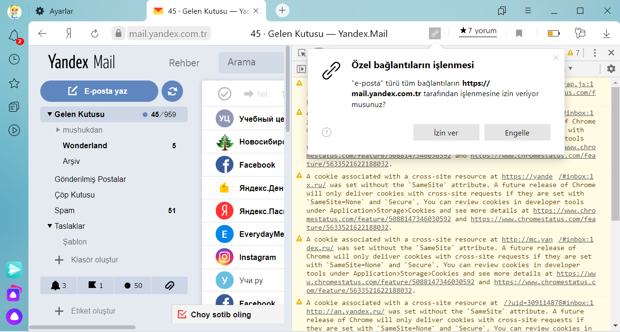This screenshot has width=620, height=332.
Task: Open the purple Alice widget with pink card
Action: 14,293
